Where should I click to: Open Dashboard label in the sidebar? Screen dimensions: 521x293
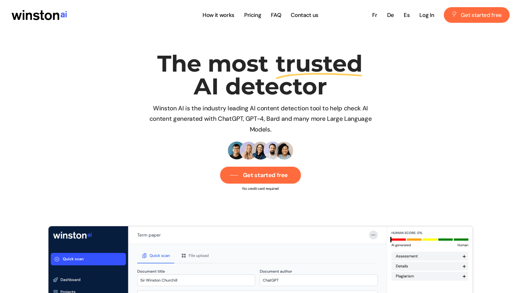[x=70, y=280]
